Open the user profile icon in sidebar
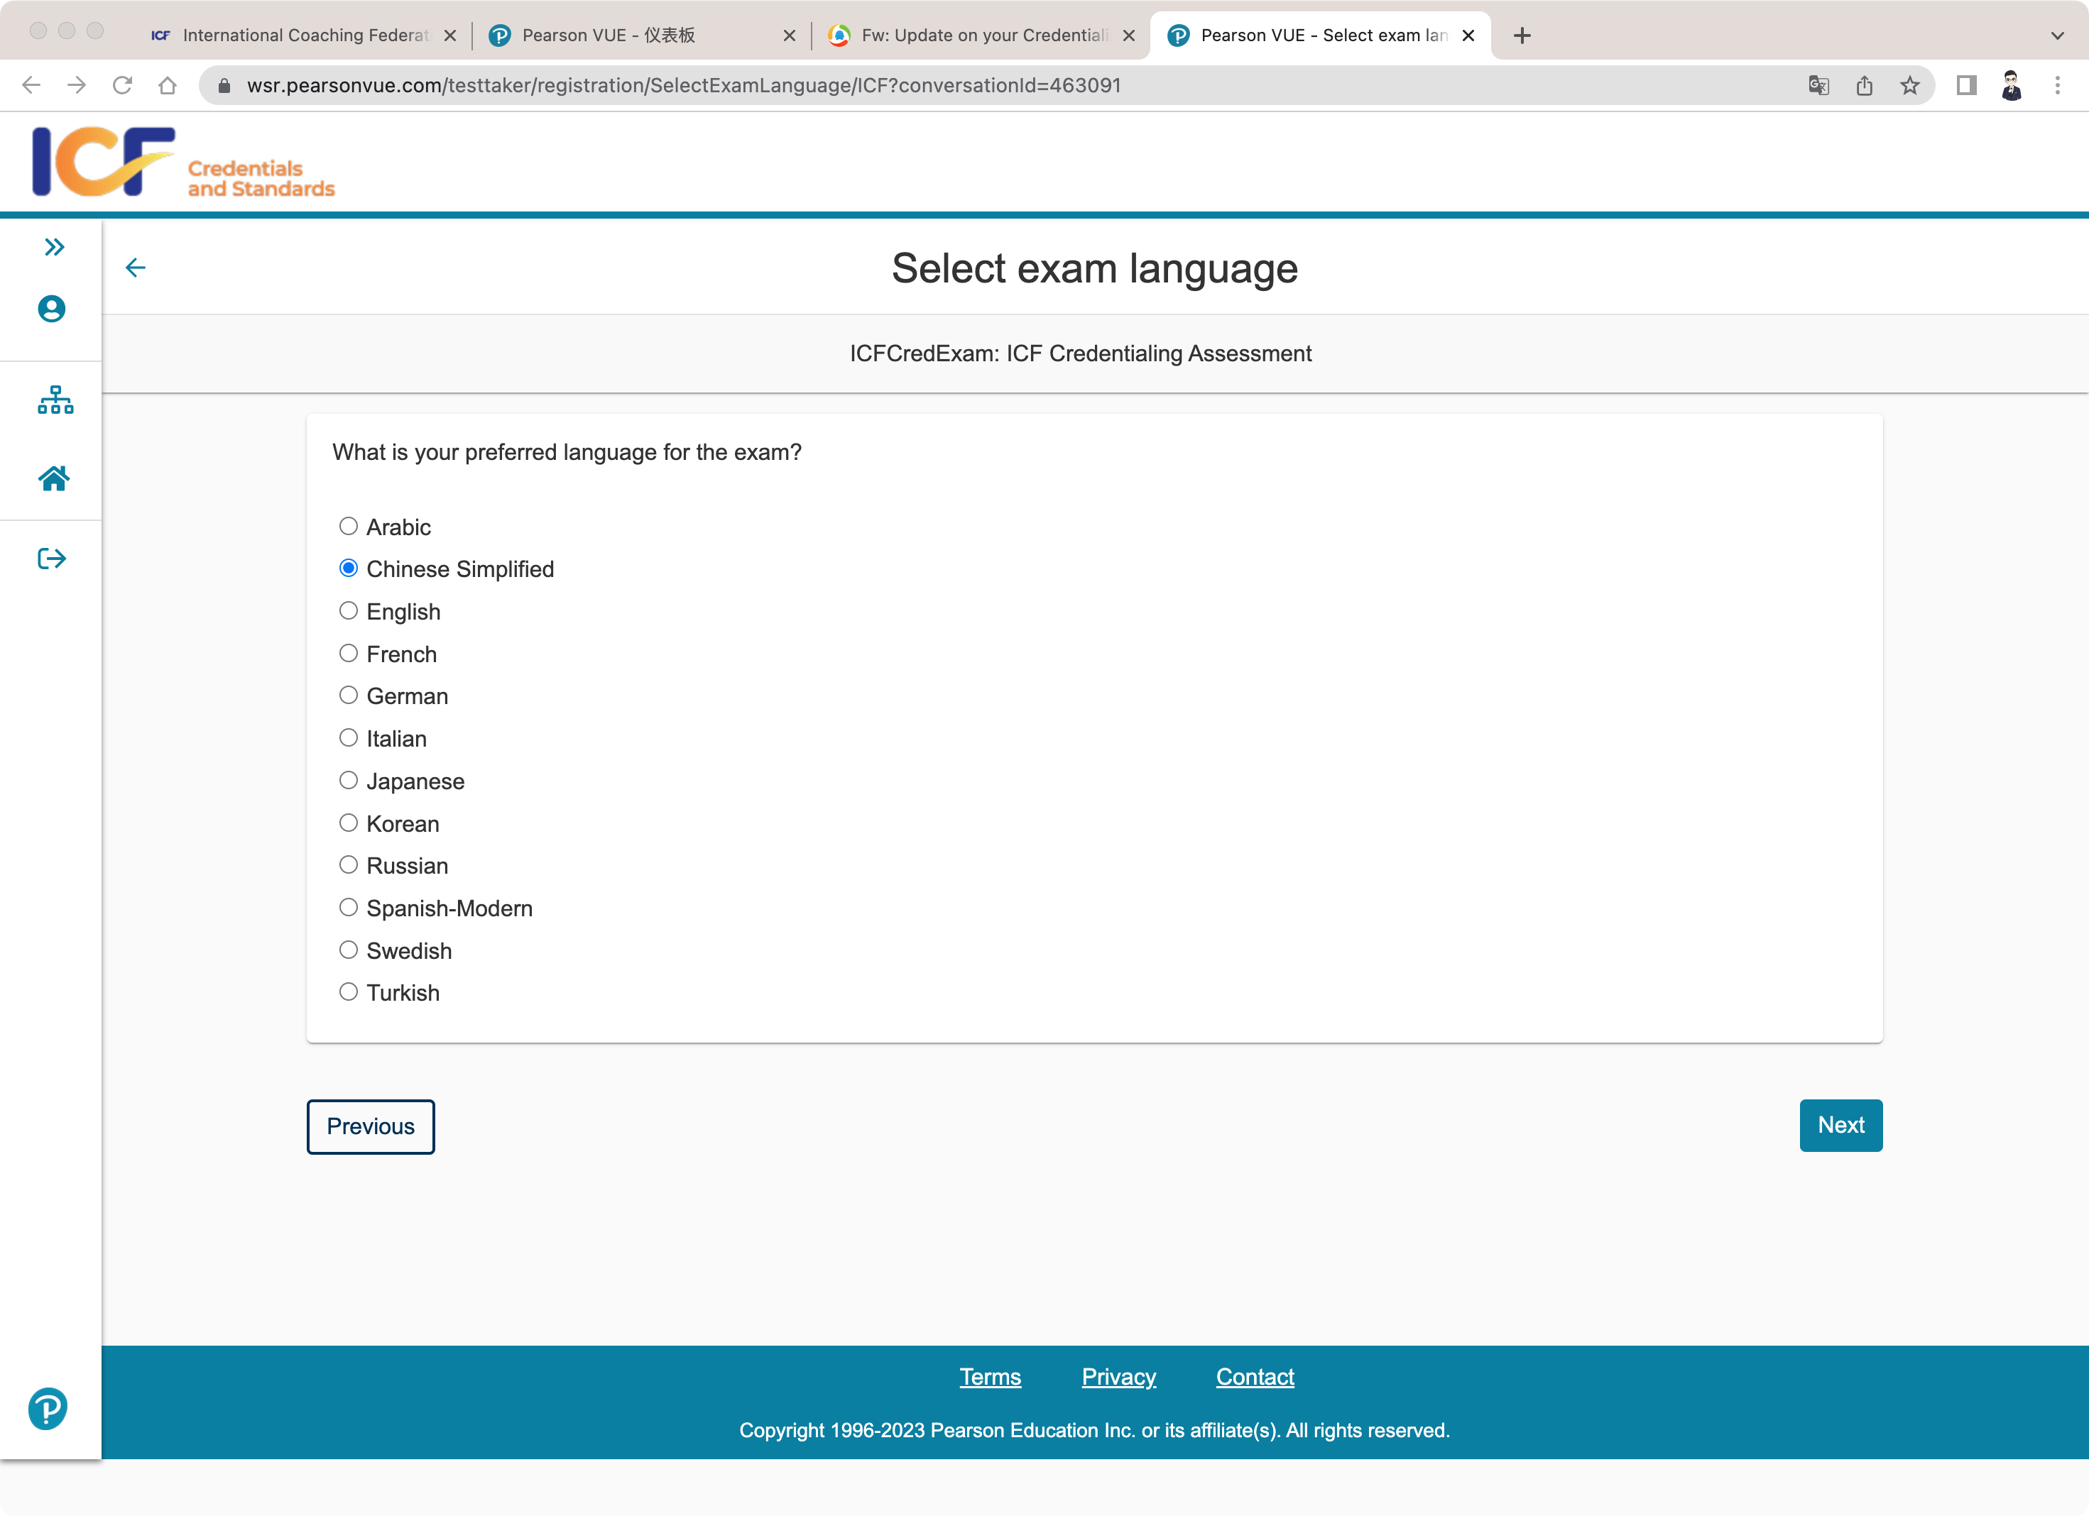2089x1516 pixels. 52,309
